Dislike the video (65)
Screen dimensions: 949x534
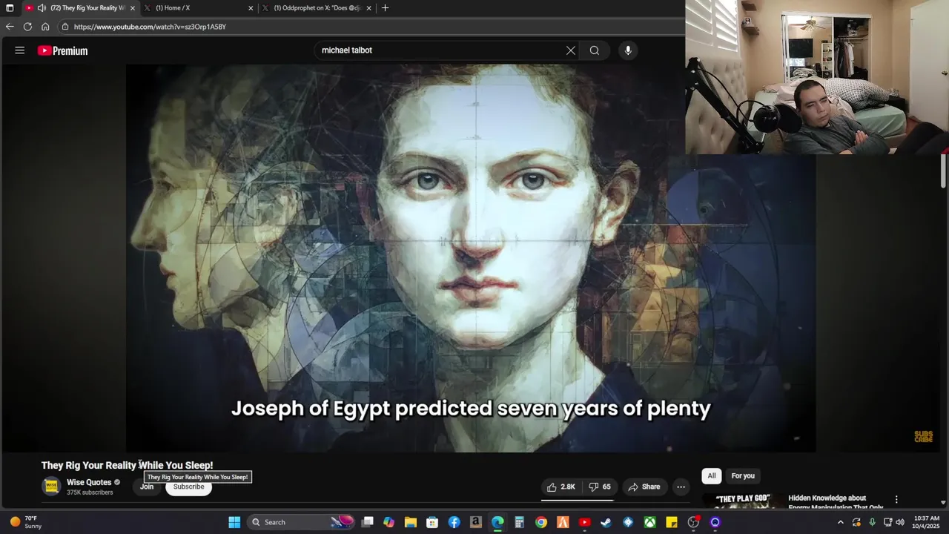coord(601,487)
